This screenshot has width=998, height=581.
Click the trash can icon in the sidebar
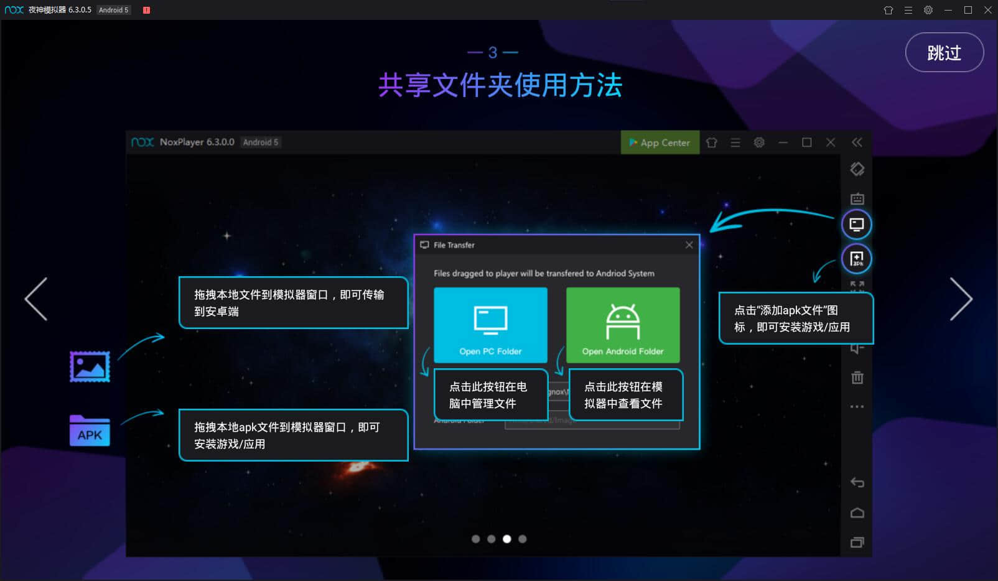(857, 377)
